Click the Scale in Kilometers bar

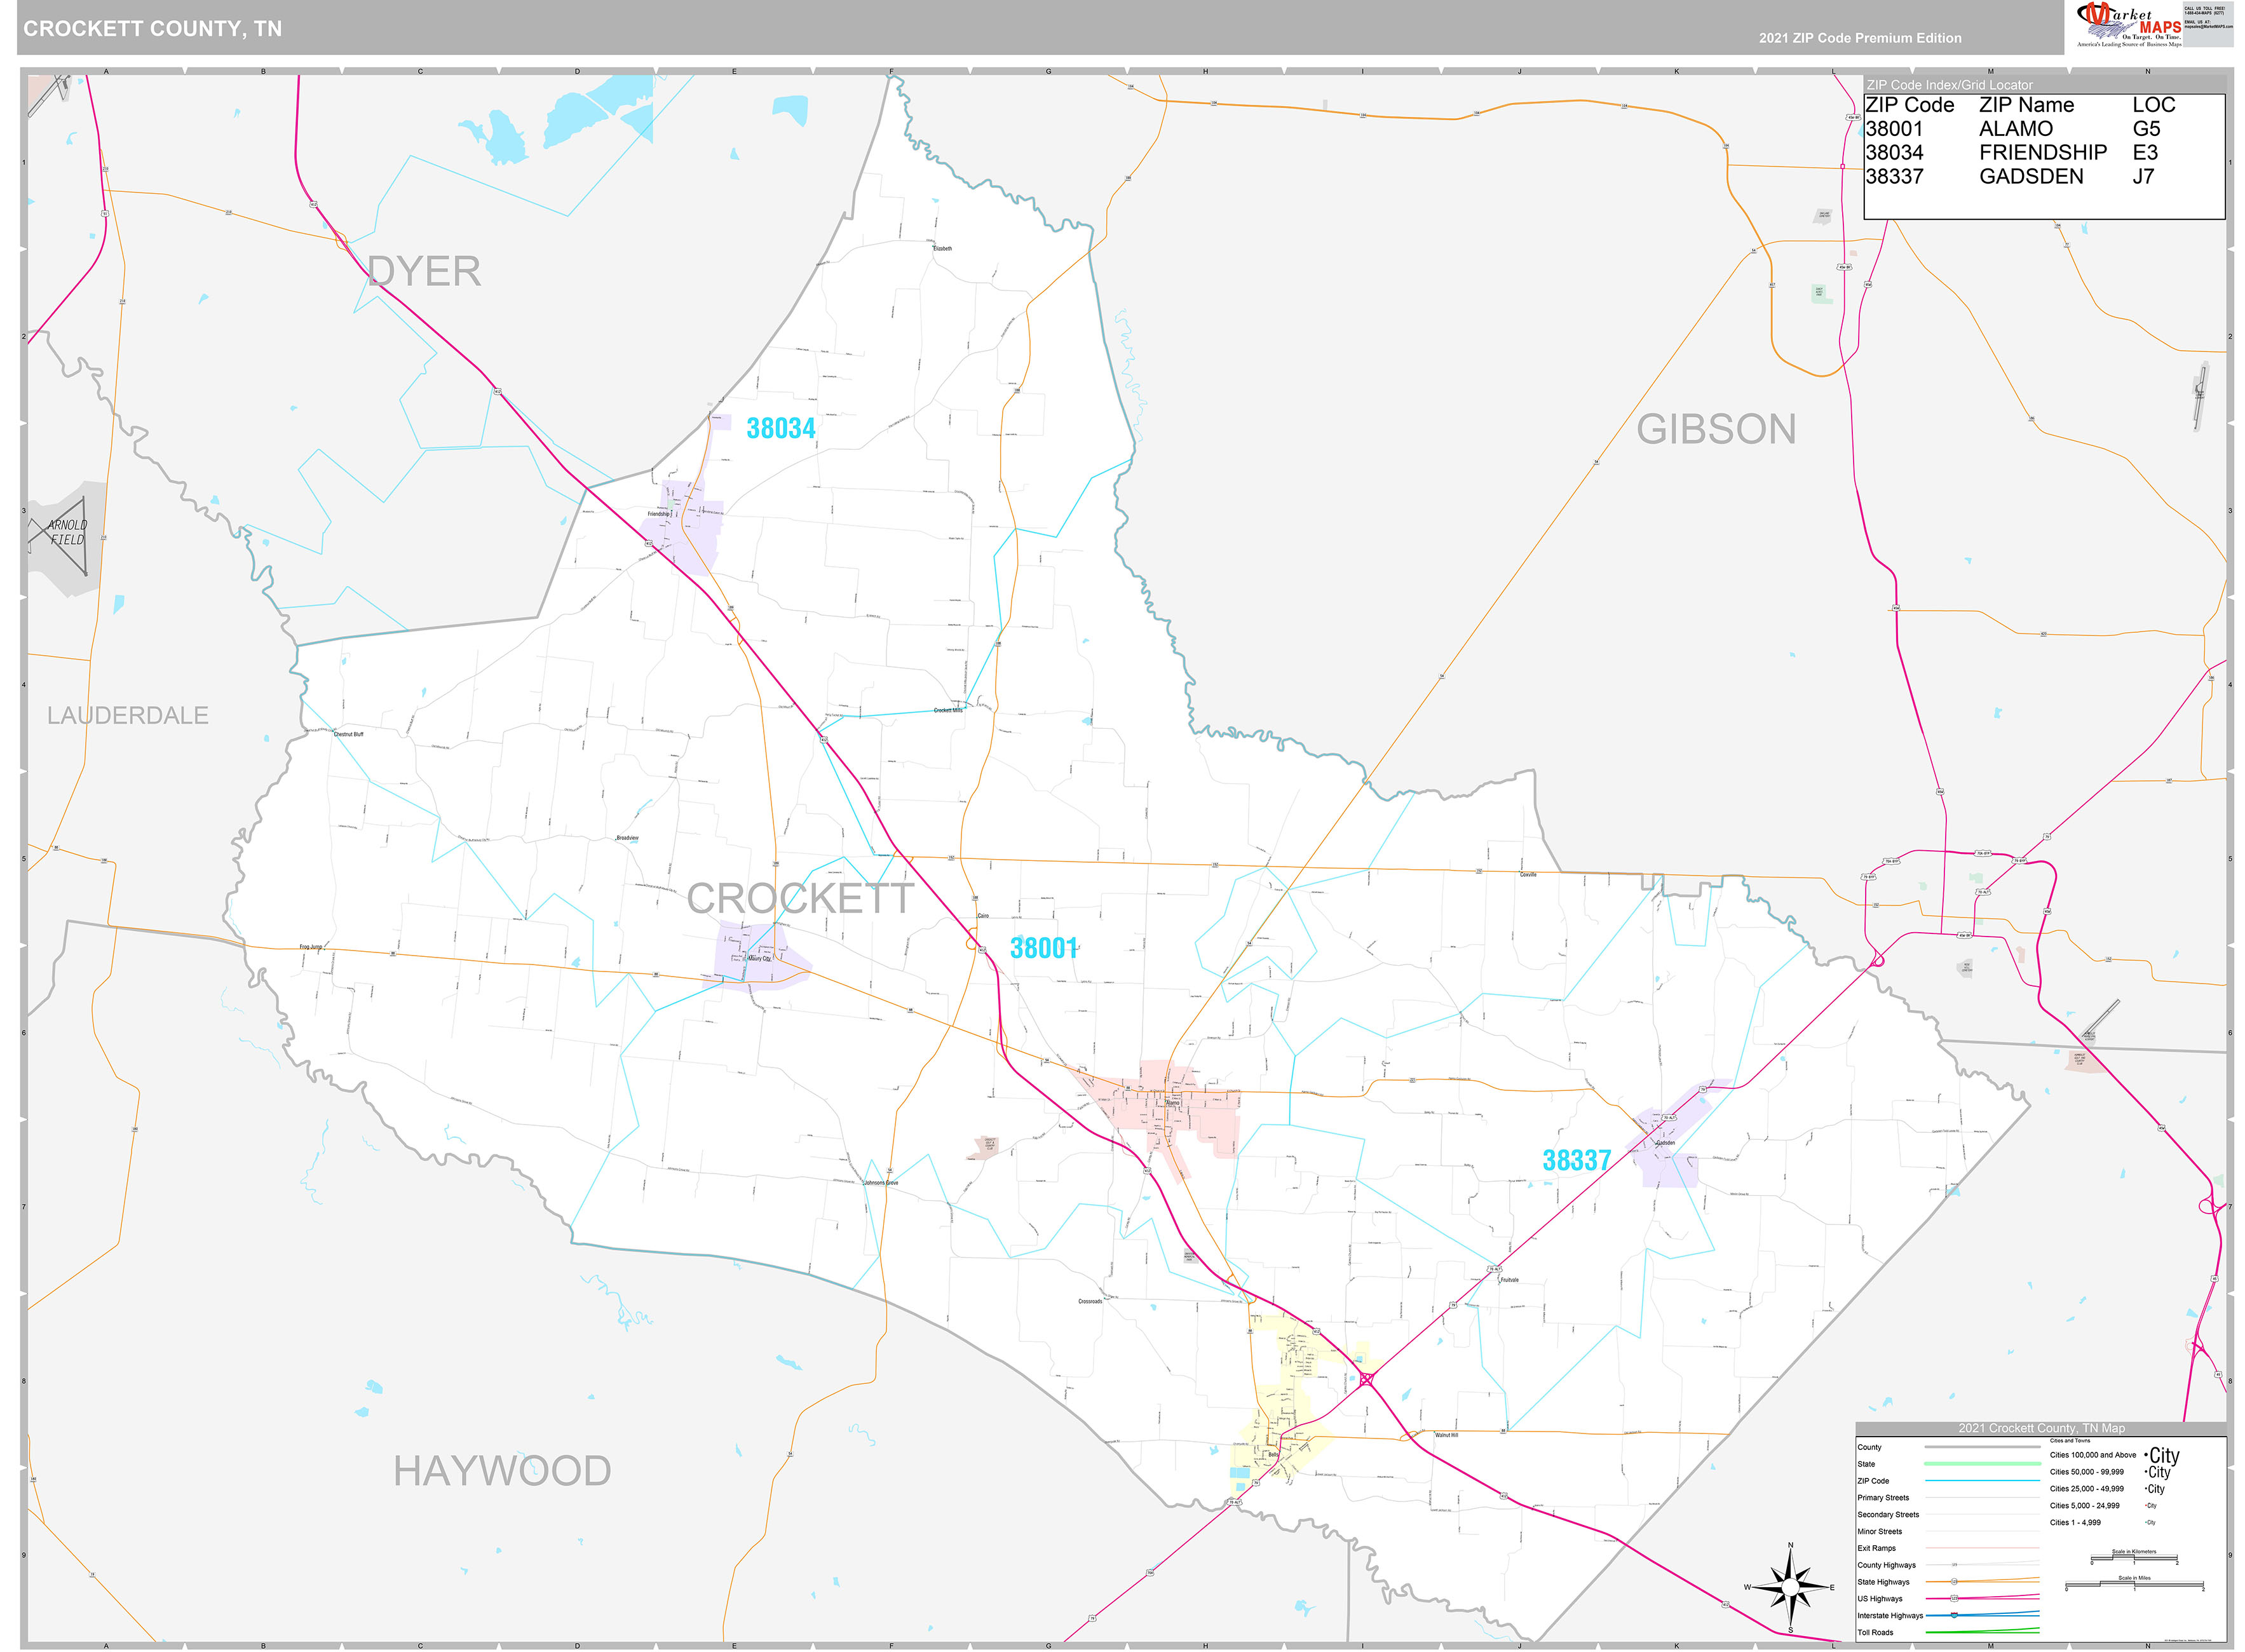click(2134, 1559)
